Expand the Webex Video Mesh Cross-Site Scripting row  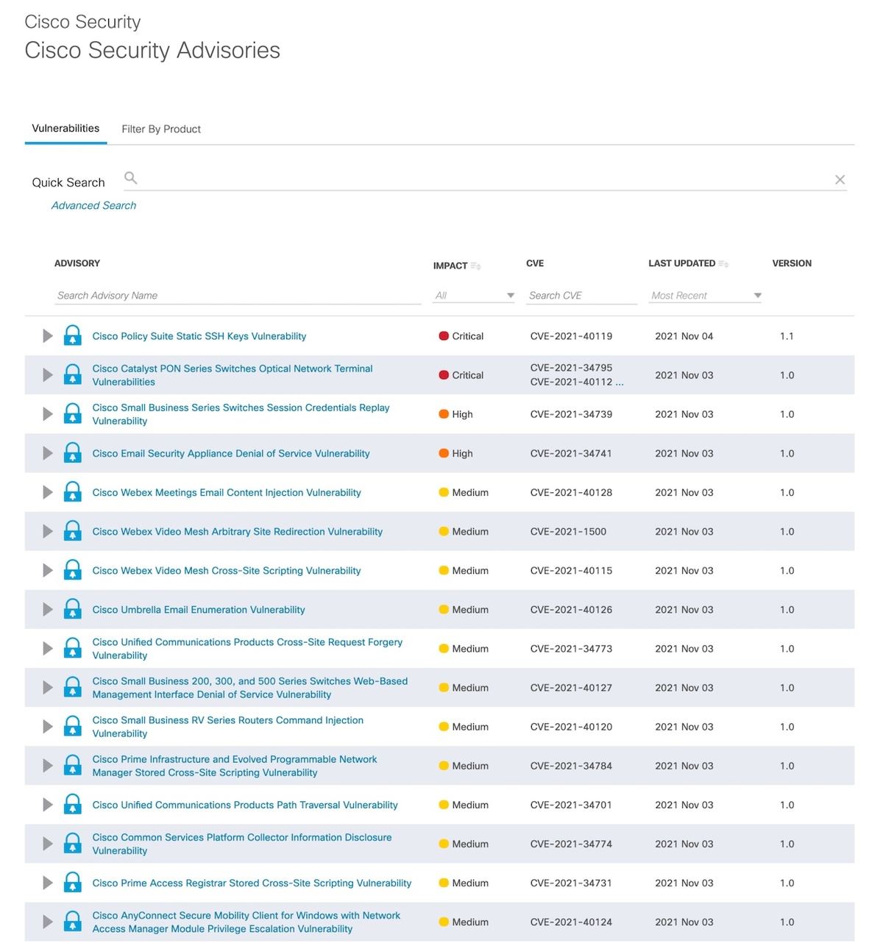(x=48, y=570)
